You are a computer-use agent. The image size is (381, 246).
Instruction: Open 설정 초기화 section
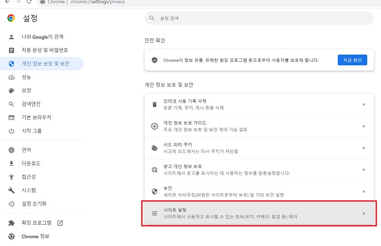34,204
